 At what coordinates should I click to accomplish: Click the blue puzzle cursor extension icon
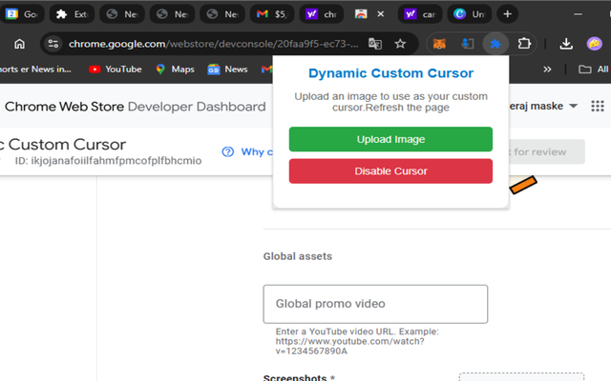tap(495, 44)
